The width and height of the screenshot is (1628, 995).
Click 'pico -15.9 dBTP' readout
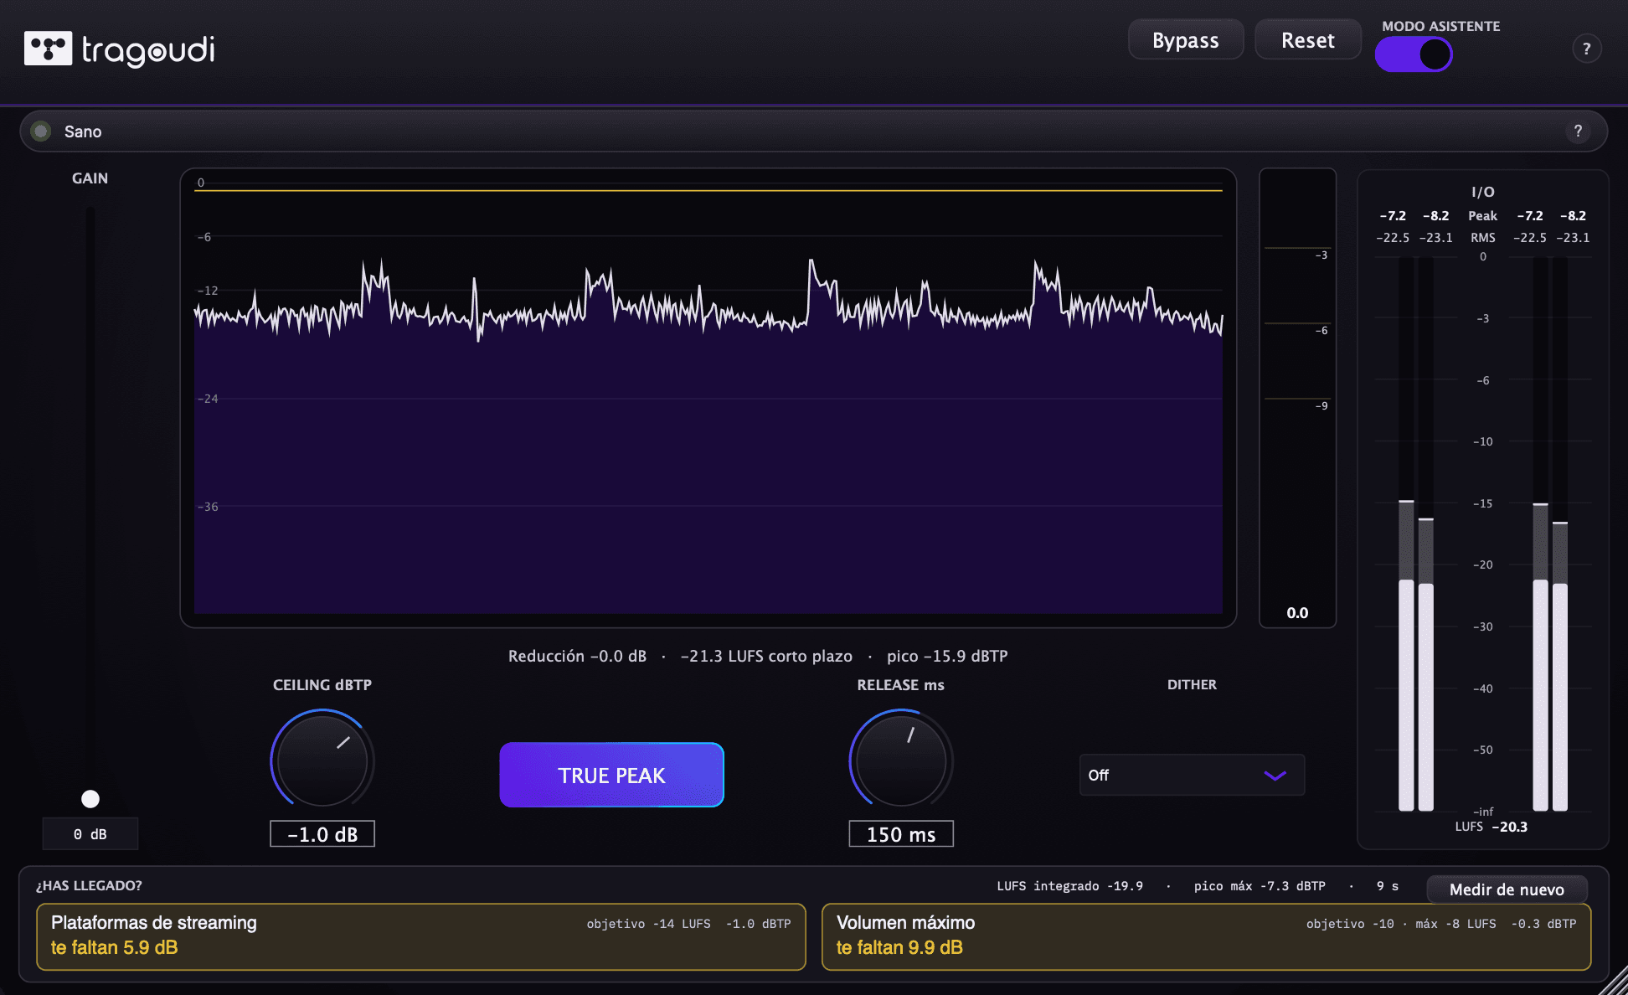[947, 656]
